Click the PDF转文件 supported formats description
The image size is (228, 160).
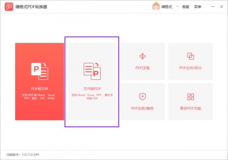pyautogui.click(x=39, y=97)
